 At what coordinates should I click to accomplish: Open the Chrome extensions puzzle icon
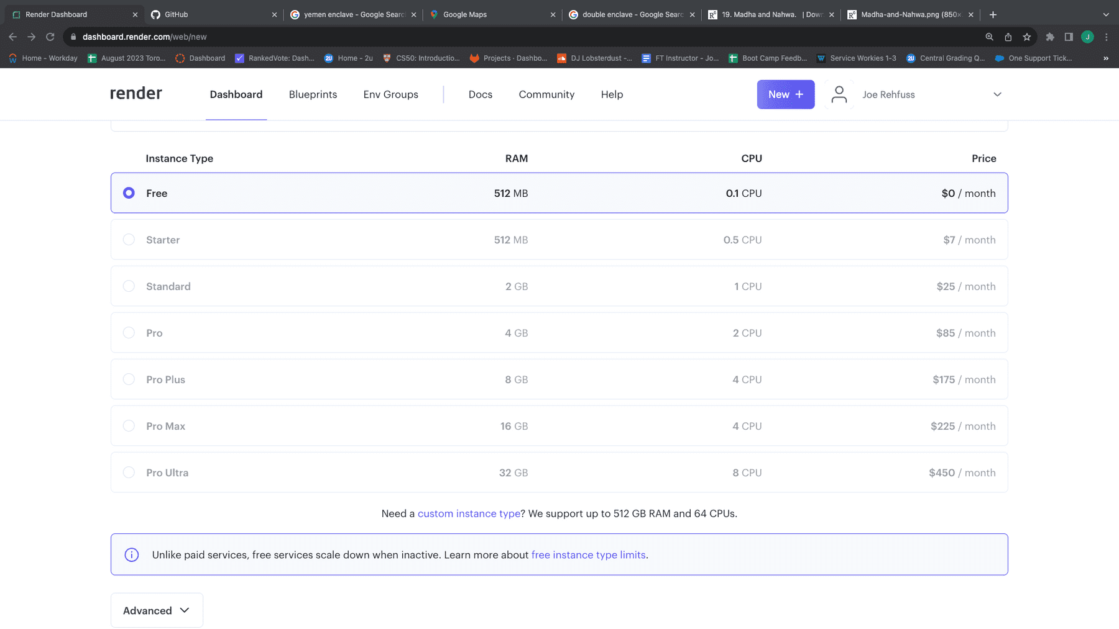click(x=1050, y=37)
